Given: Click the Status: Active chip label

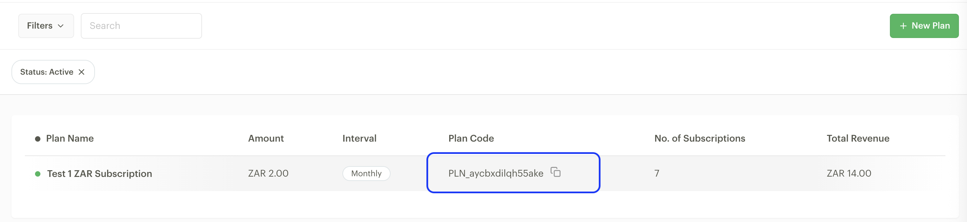Looking at the screenshot, I should [x=46, y=72].
